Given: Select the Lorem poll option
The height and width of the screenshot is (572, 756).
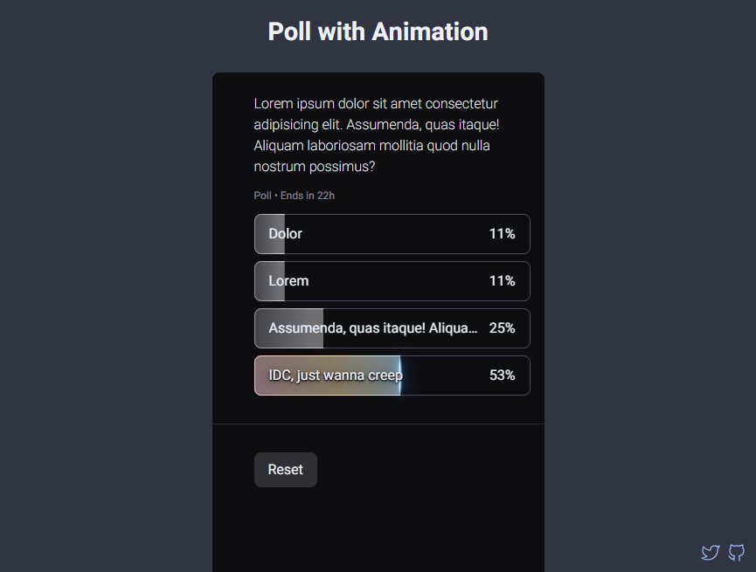Looking at the screenshot, I should [x=392, y=281].
